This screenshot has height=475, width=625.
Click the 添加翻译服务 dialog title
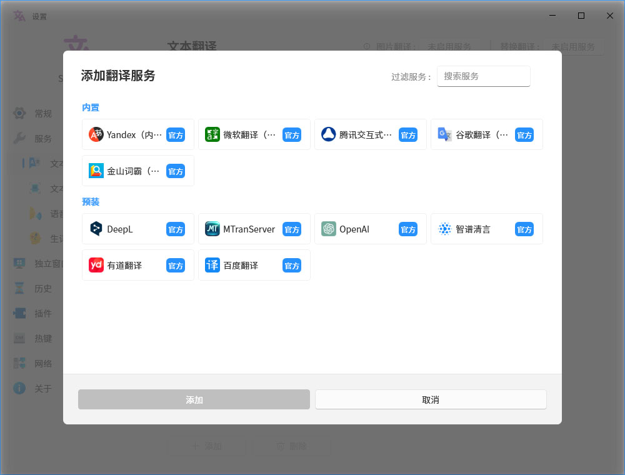click(x=118, y=76)
